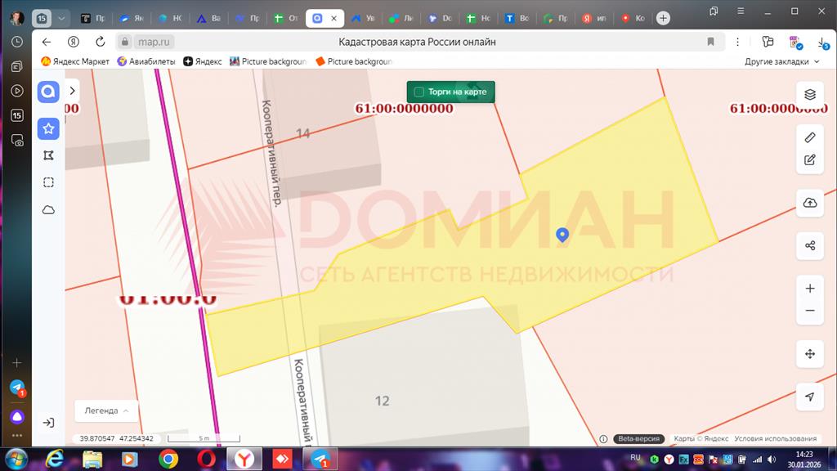The height and width of the screenshot is (471, 837).
Task: Expand the left sidebar with chevron arrow
Action: (x=73, y=91)
